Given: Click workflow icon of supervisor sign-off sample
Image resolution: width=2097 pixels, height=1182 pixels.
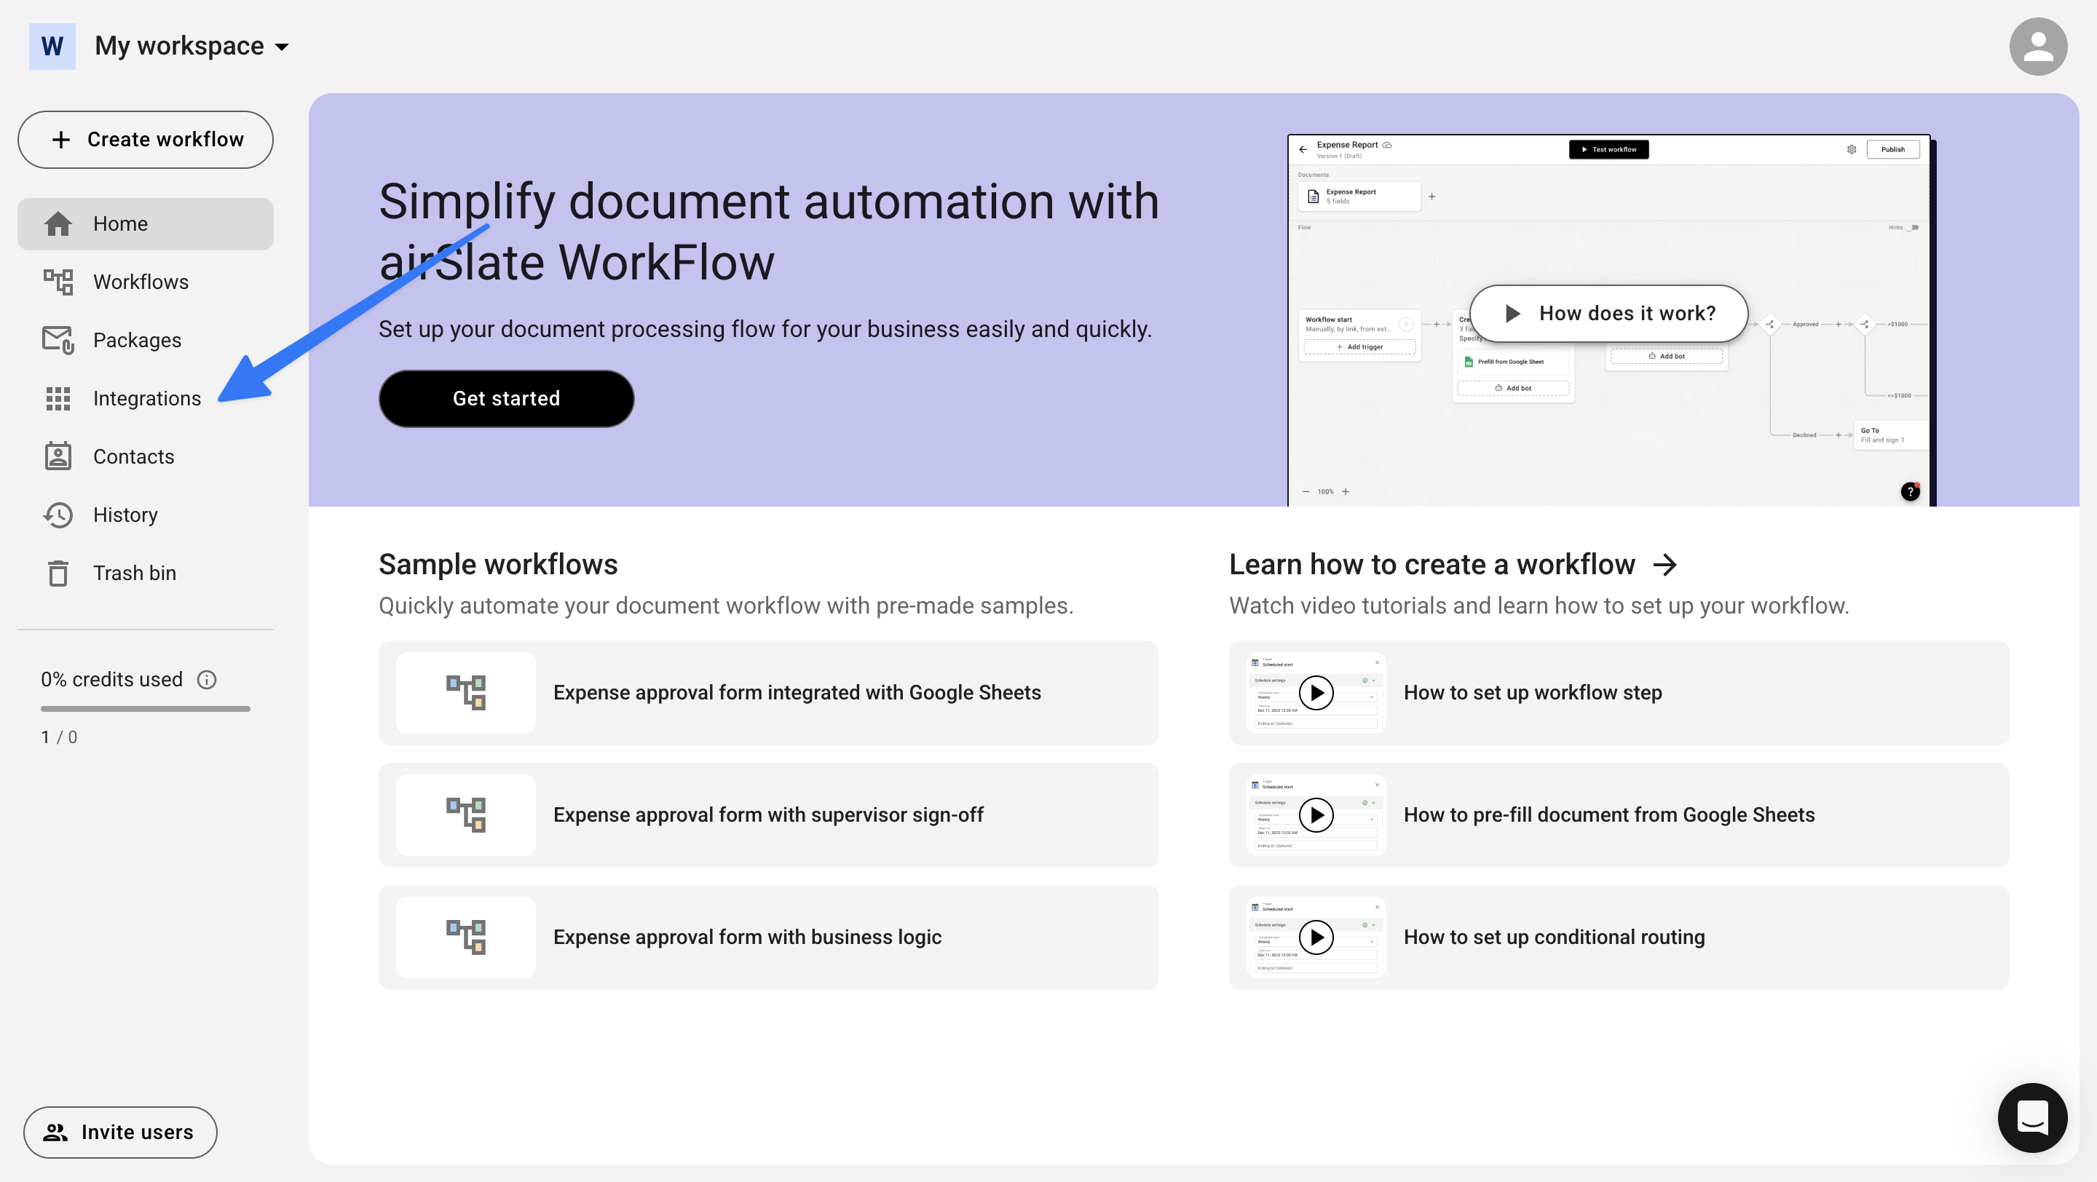Looking at the screenshot, I should click(x=467, y=815).
